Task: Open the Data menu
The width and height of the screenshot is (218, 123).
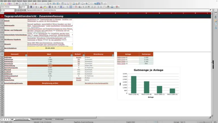Action: (35, 1)
